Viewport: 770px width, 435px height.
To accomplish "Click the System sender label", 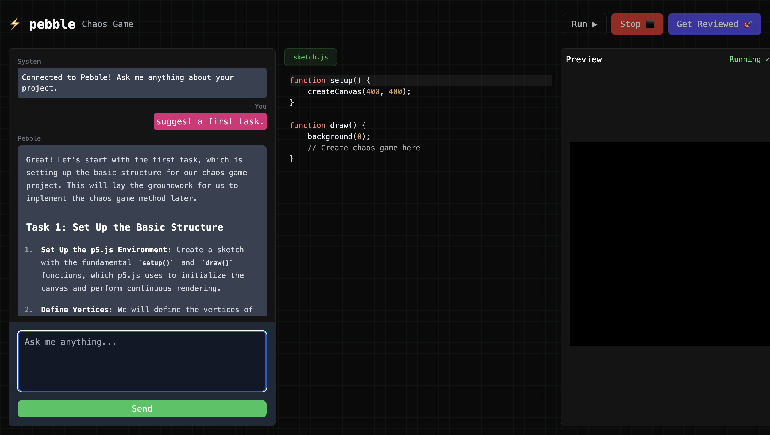I will [x=29, y=61].
